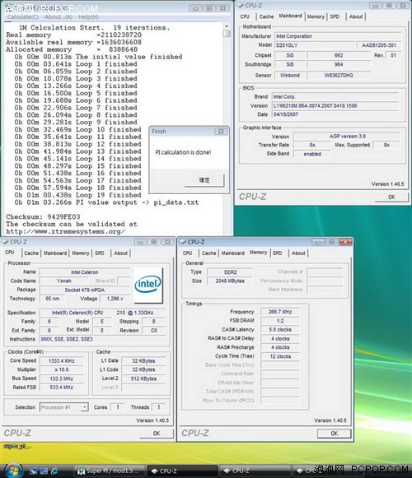Click the core speed value '1333.4 MHz'
Viewport: 412px width, 478px height.
coord(61,361)
